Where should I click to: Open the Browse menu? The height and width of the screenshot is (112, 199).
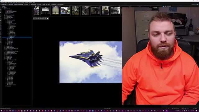coord(2,2)
